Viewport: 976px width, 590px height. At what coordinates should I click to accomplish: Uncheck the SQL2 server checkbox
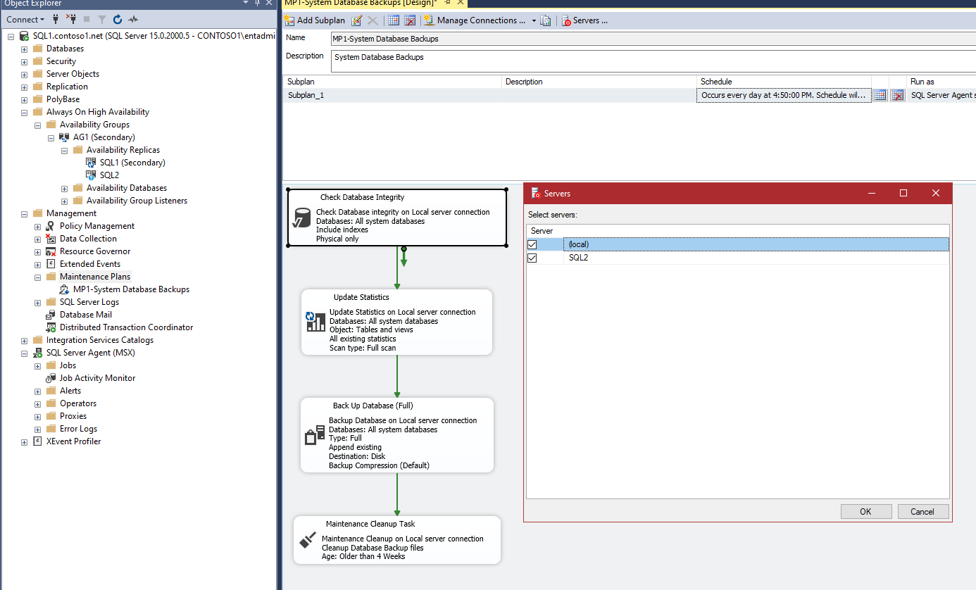tap(532, 258)
